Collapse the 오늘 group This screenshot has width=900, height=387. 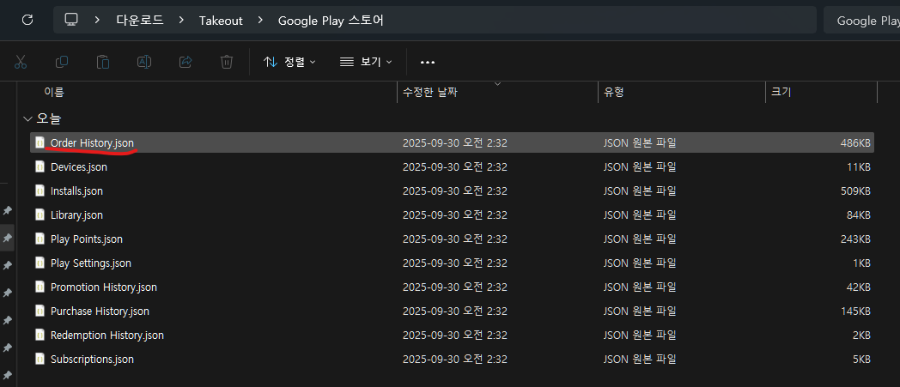point(27,118)
